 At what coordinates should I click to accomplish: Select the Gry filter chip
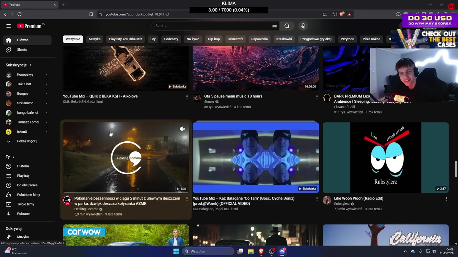click(x=153, y=39)
